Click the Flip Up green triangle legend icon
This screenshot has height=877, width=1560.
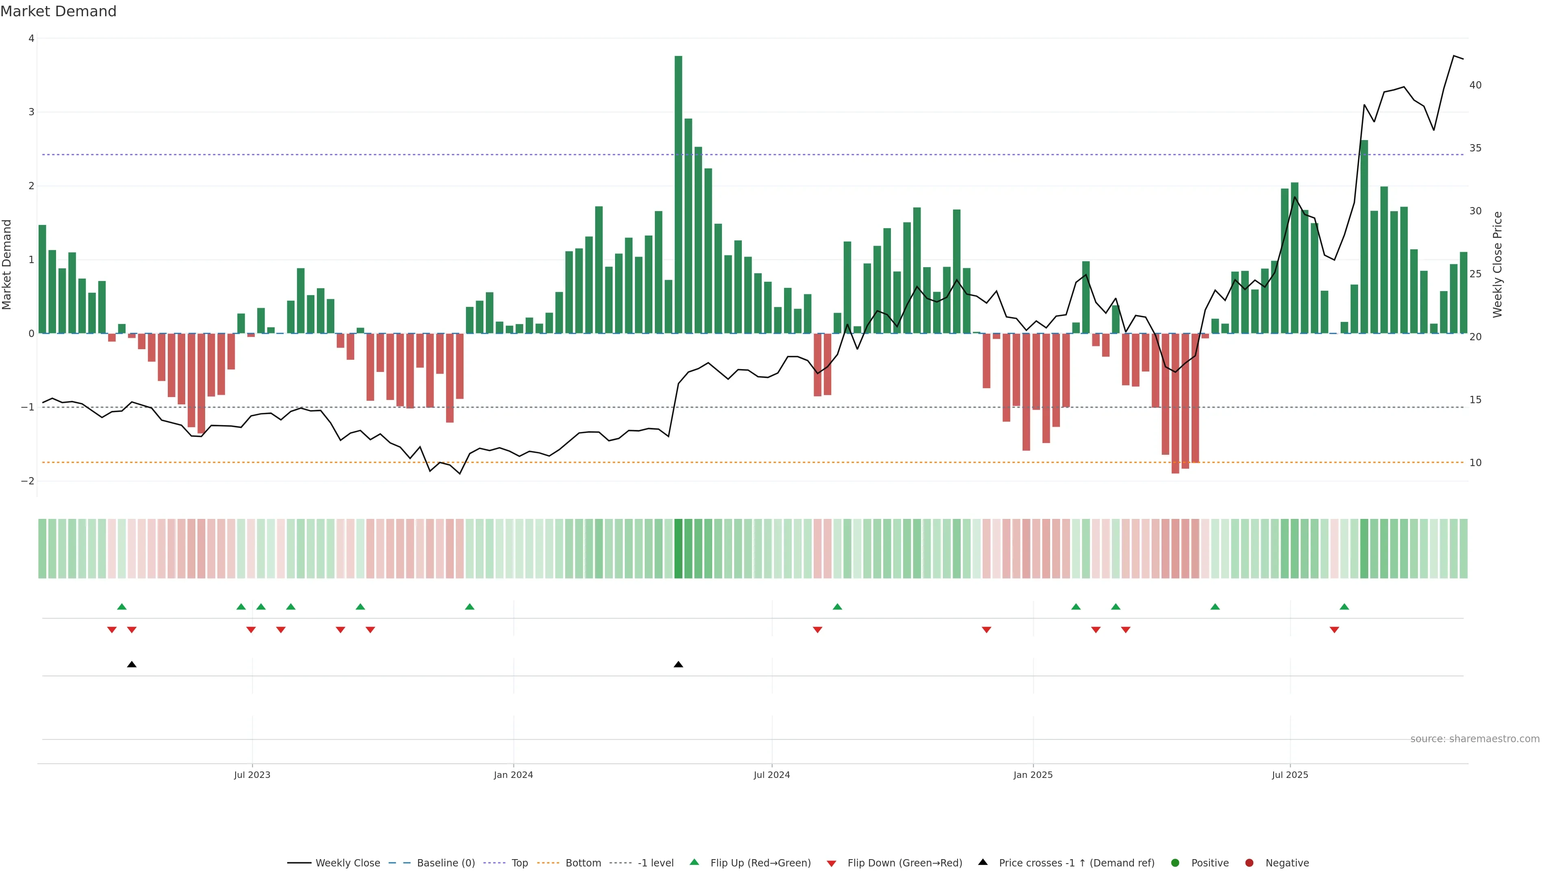coord(695,862)
